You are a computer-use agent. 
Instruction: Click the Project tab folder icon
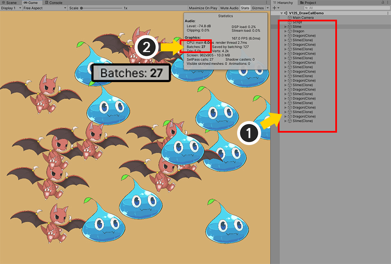pos(302,3)
